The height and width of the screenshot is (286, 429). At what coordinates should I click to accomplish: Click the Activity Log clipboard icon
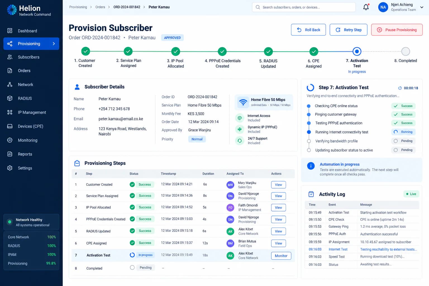(x=311, y=194)
